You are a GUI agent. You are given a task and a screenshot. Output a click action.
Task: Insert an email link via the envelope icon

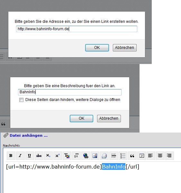[104, 156]
